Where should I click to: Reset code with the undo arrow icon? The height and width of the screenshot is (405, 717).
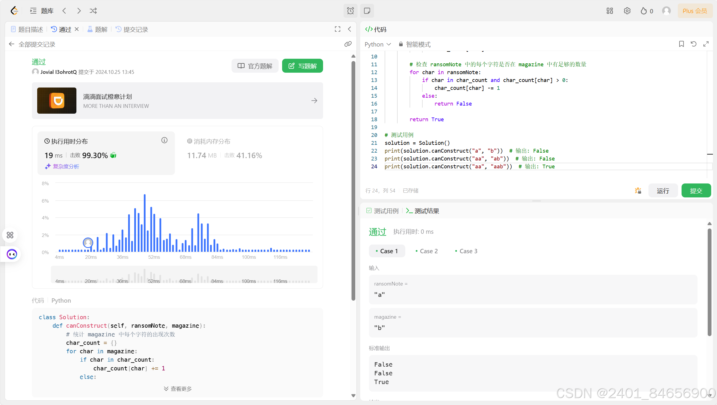pos(693,44)
